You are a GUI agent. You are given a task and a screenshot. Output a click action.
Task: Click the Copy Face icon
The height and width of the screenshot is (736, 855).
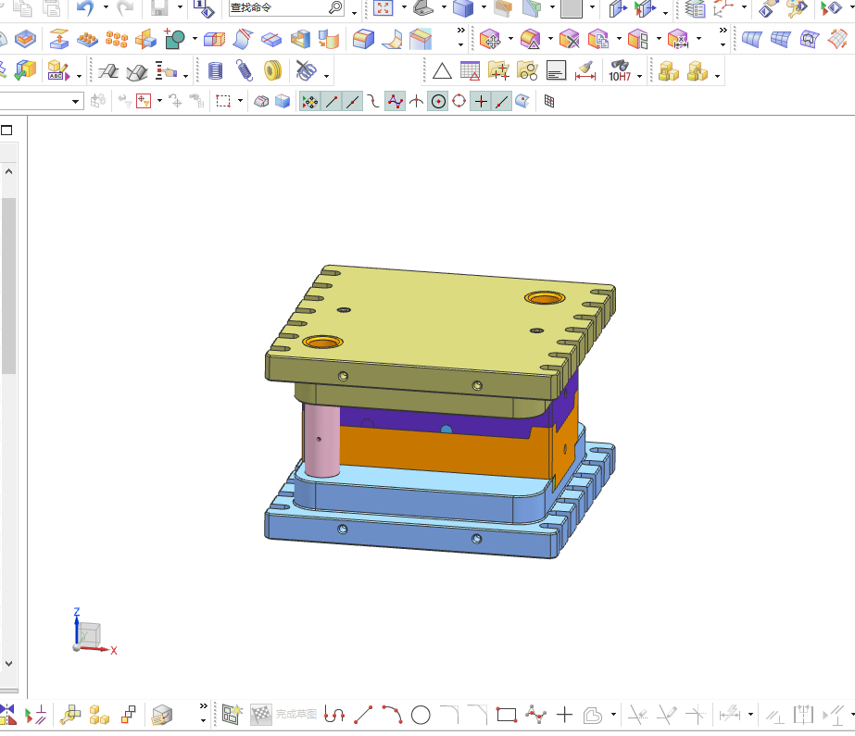click(x=598, y=39)
